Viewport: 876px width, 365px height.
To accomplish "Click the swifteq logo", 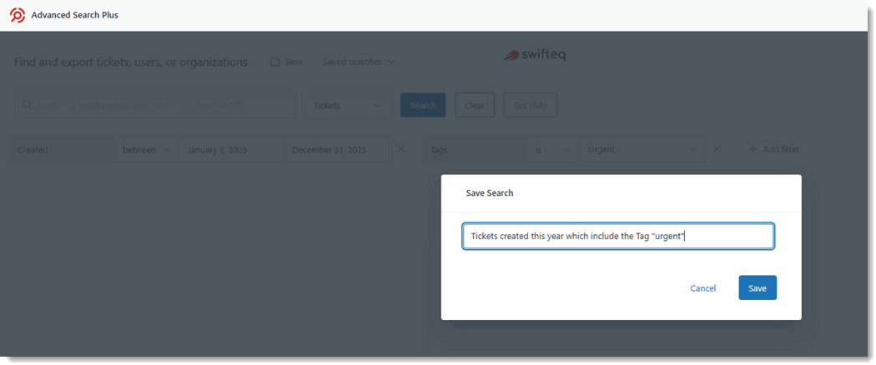I will coord(534,55).
